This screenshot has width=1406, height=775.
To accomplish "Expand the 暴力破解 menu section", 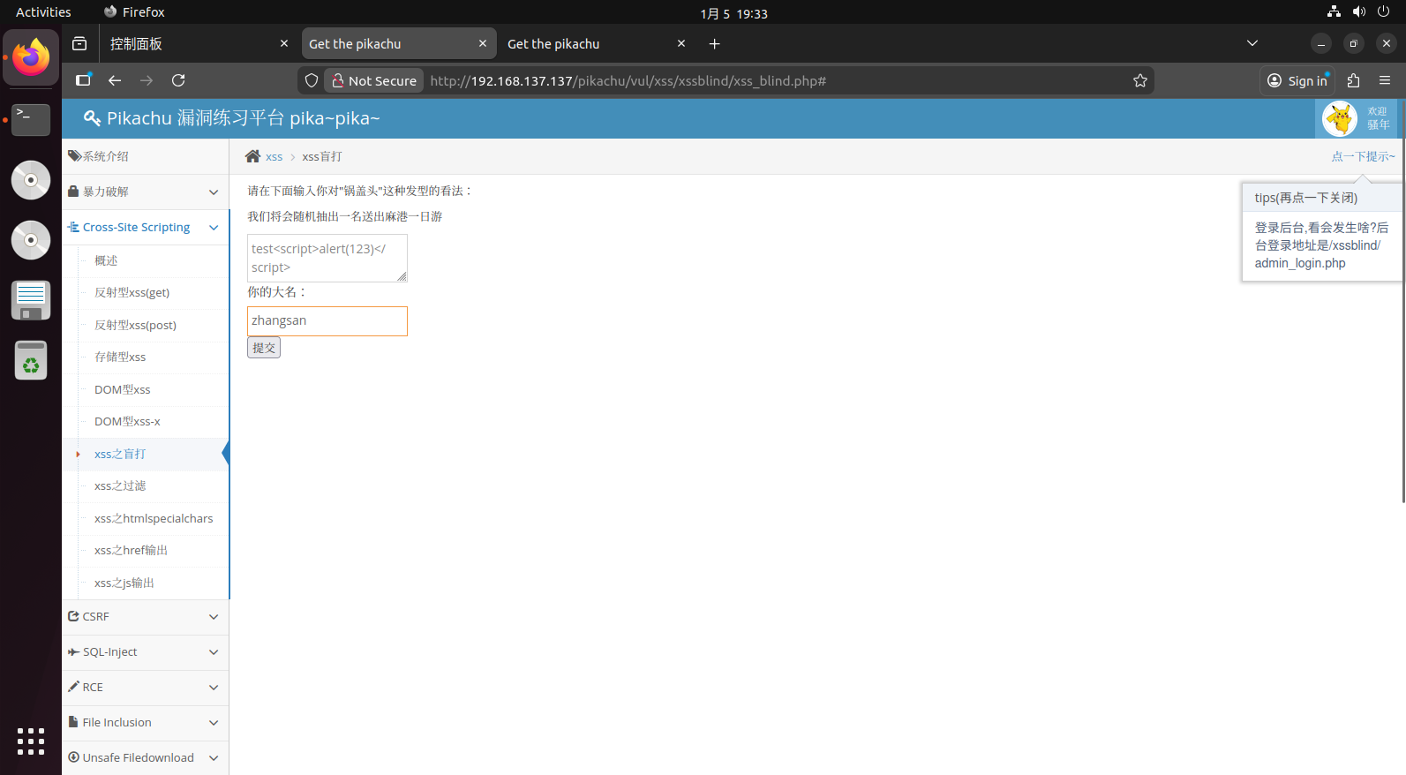I will click(146, 192).
